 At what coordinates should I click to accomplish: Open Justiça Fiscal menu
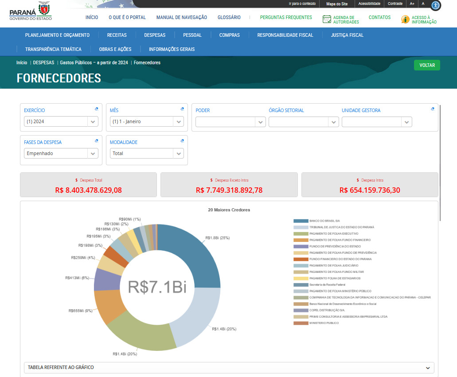[x=347, y=35]
